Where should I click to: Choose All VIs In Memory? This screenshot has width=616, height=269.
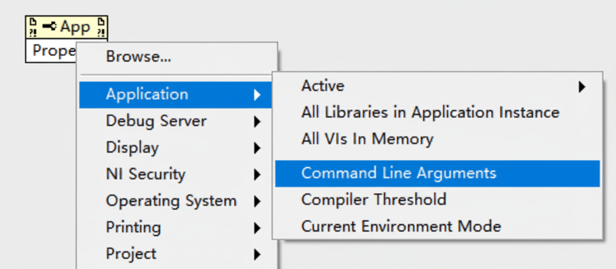[x=367, y=139]
